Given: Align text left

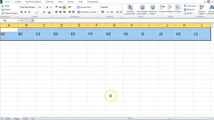Looking at the screenshot, I should [57, 12].
